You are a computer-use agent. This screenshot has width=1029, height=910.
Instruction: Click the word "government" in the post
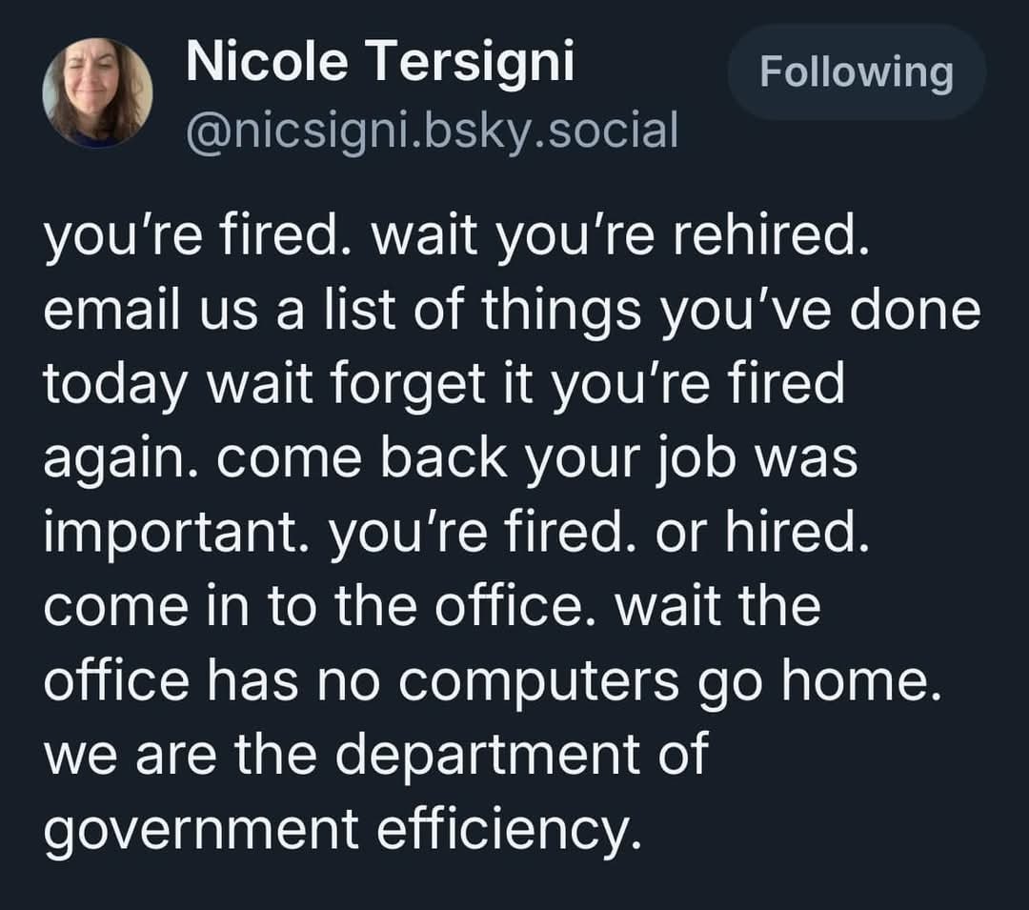coord(202,828)
